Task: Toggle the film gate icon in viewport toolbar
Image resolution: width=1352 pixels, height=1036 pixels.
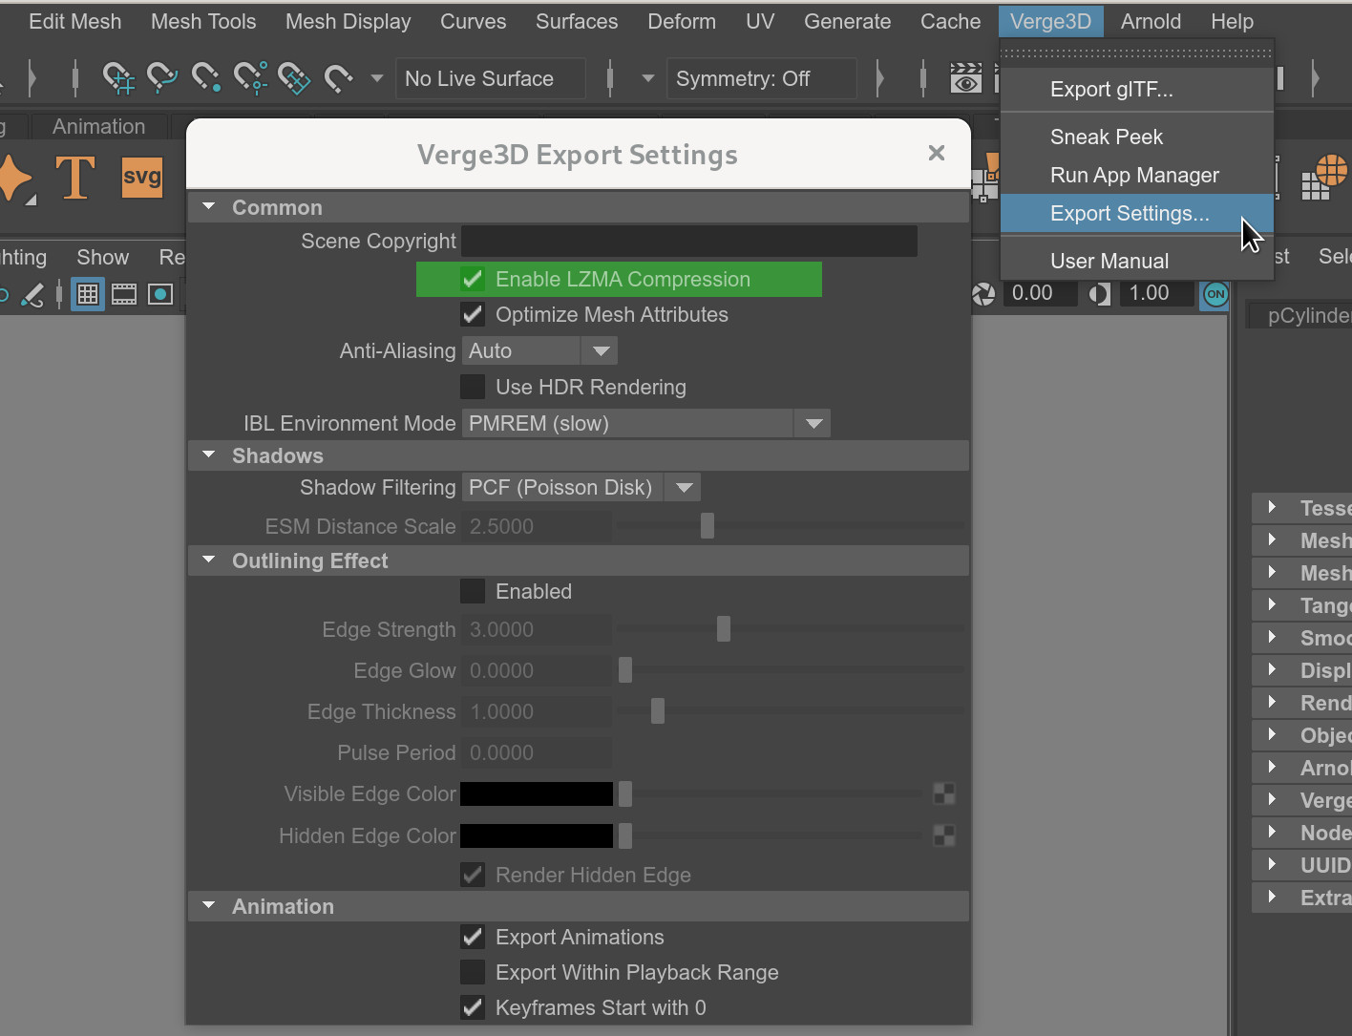Action: [x=124, y=294]
